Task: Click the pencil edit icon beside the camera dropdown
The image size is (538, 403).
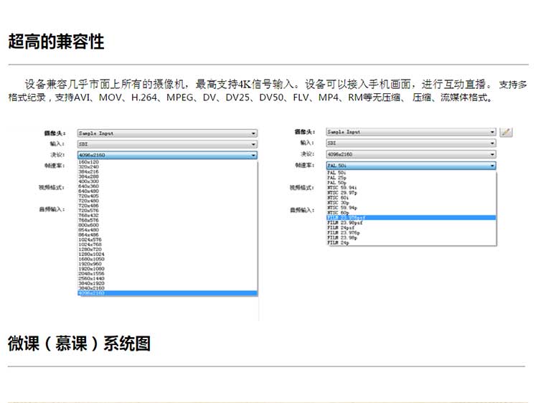Action: [506, 132]
